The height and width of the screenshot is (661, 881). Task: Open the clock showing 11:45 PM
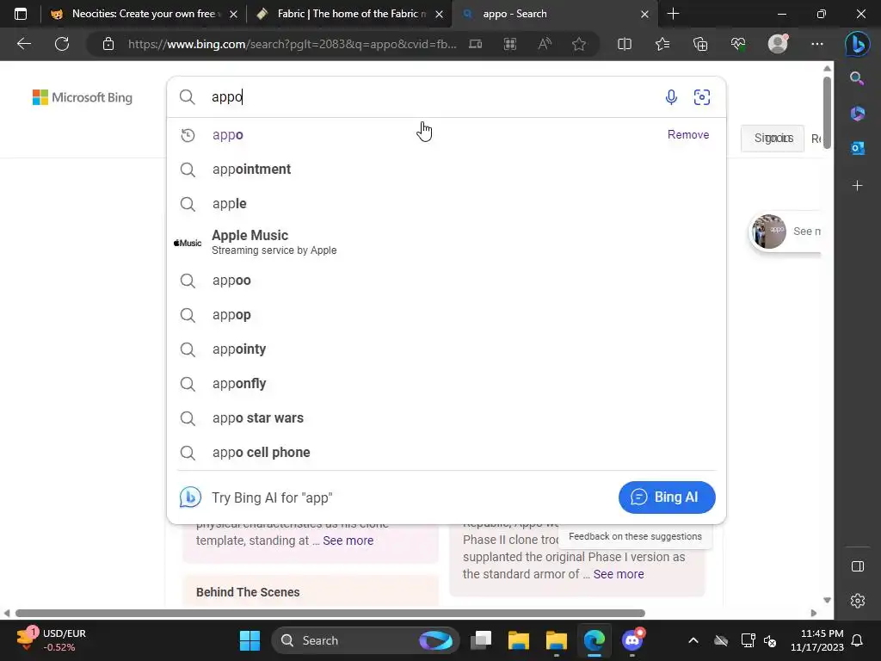[817, 640]
